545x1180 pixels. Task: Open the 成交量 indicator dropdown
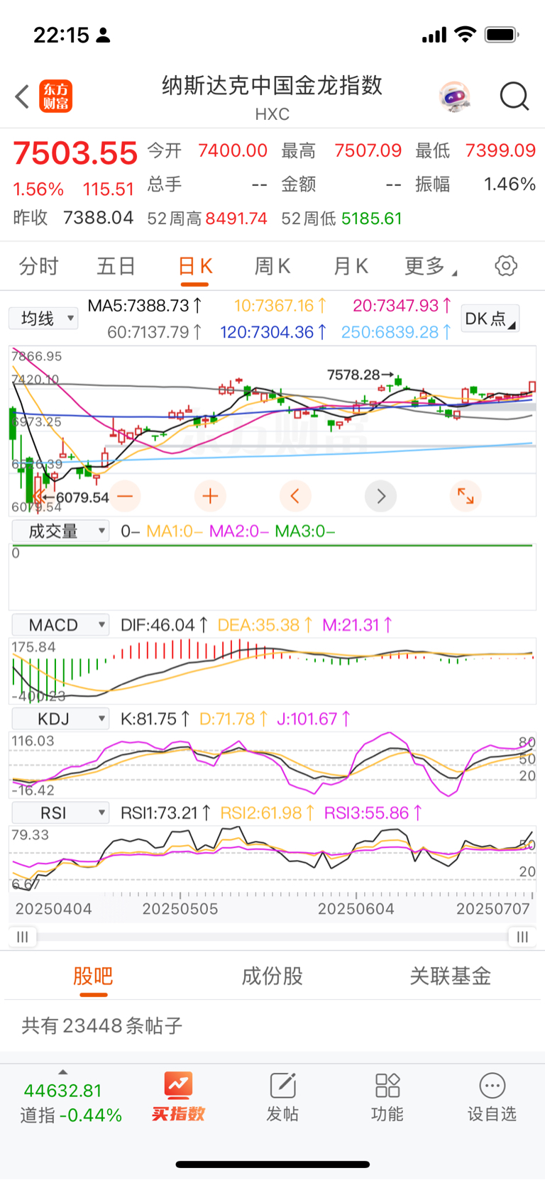point(61,531)
